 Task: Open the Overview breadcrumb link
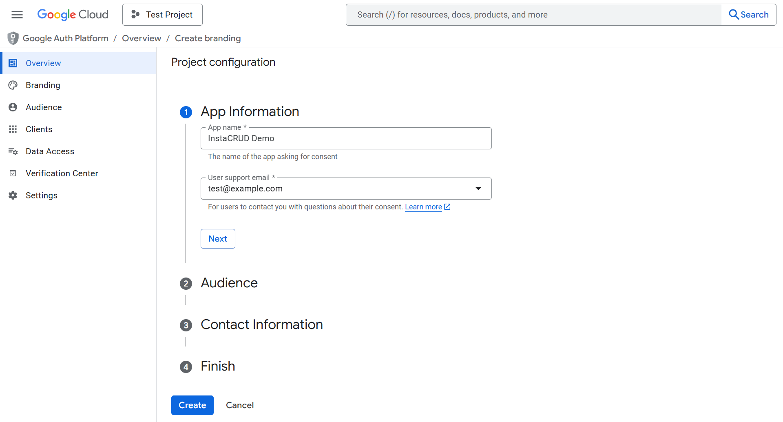[x=142, y=38]
